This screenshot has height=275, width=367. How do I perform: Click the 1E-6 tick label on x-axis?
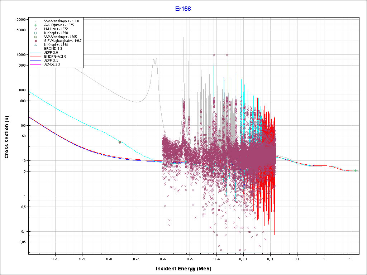tap(162, 259)
